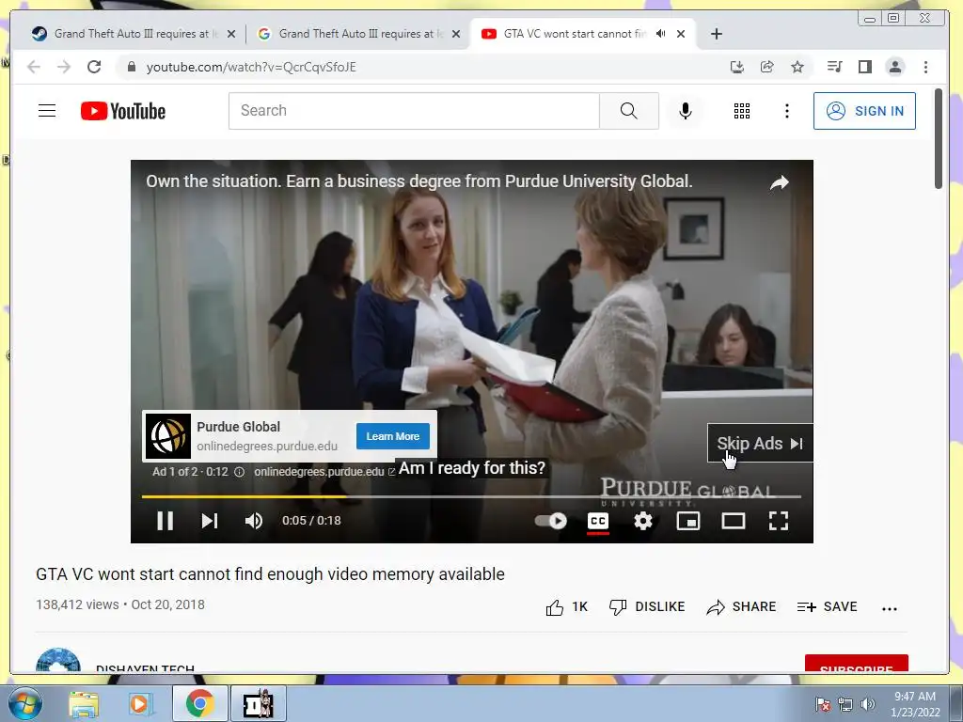Open the YouTube apps grid
The image size is (963, 722).
pos(742,111)
